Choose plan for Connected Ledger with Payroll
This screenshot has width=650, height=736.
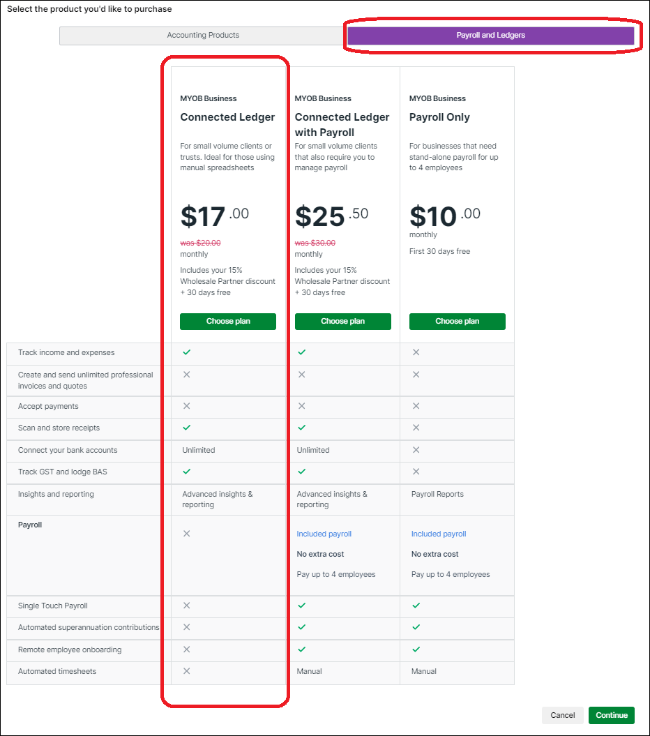click(342, 322)
